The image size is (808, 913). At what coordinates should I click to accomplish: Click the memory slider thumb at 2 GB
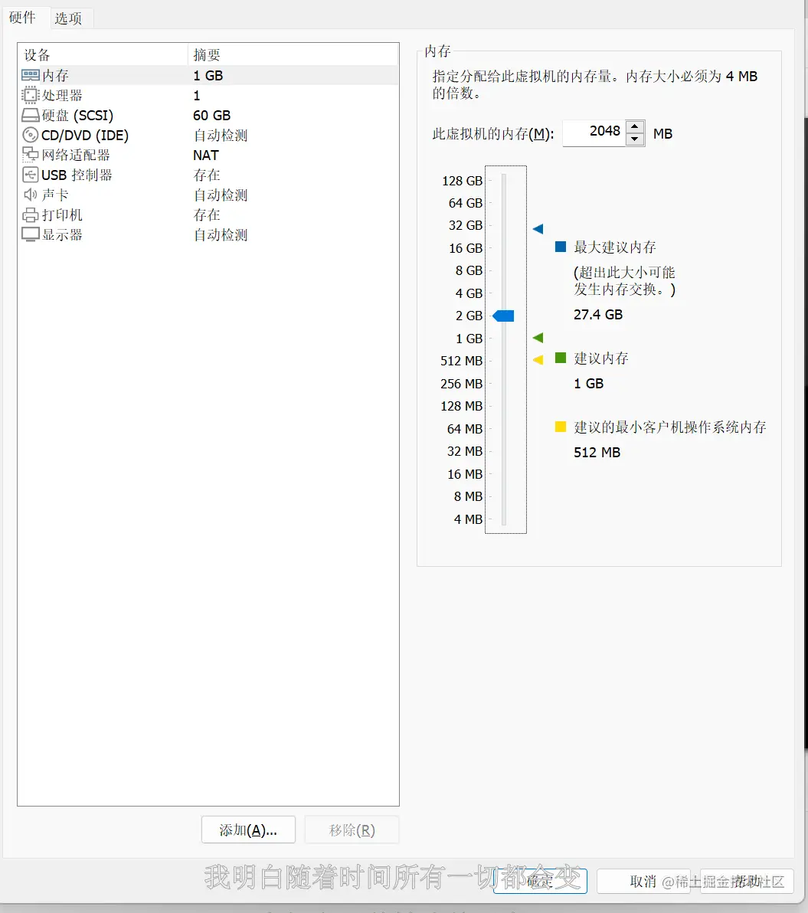[x=503, y=316]
